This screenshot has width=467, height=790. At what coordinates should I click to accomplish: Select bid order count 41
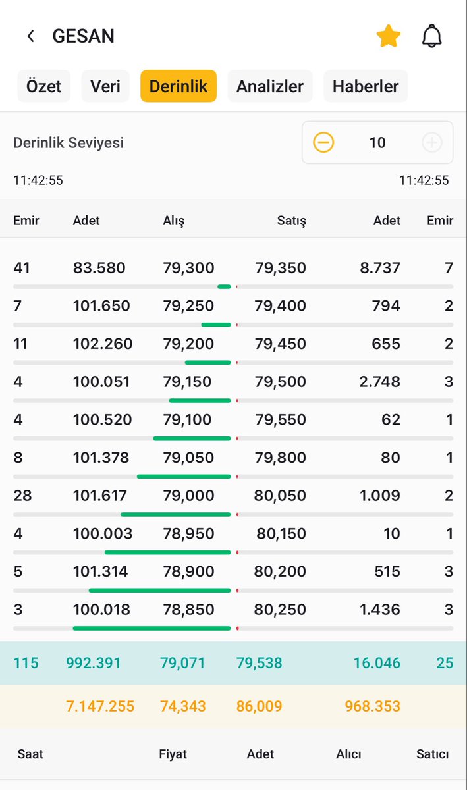click(x=22, y=268)
